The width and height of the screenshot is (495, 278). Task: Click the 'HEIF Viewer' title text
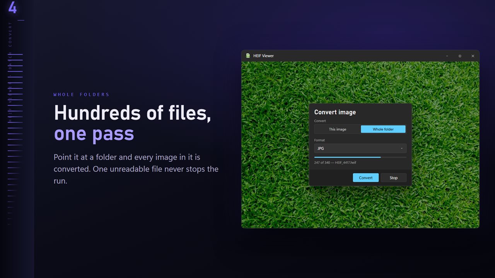point(263,56)
